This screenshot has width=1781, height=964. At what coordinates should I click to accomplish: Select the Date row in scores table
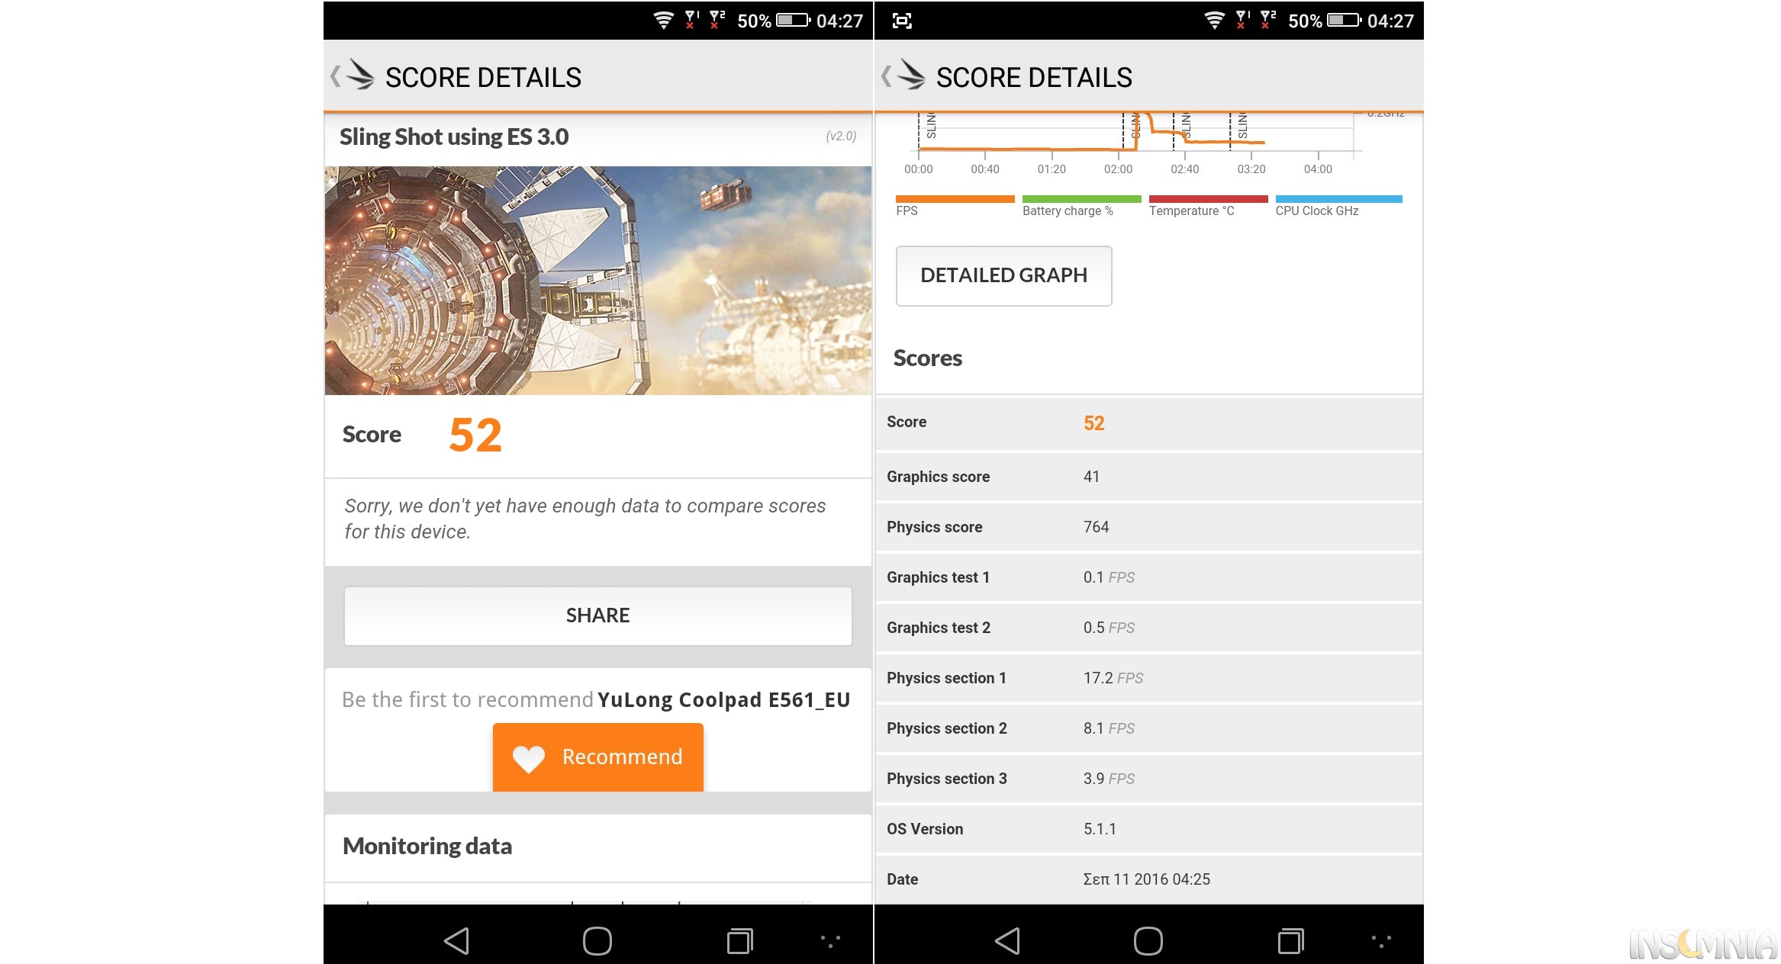pyautogui.click(x=1148, y=879)
